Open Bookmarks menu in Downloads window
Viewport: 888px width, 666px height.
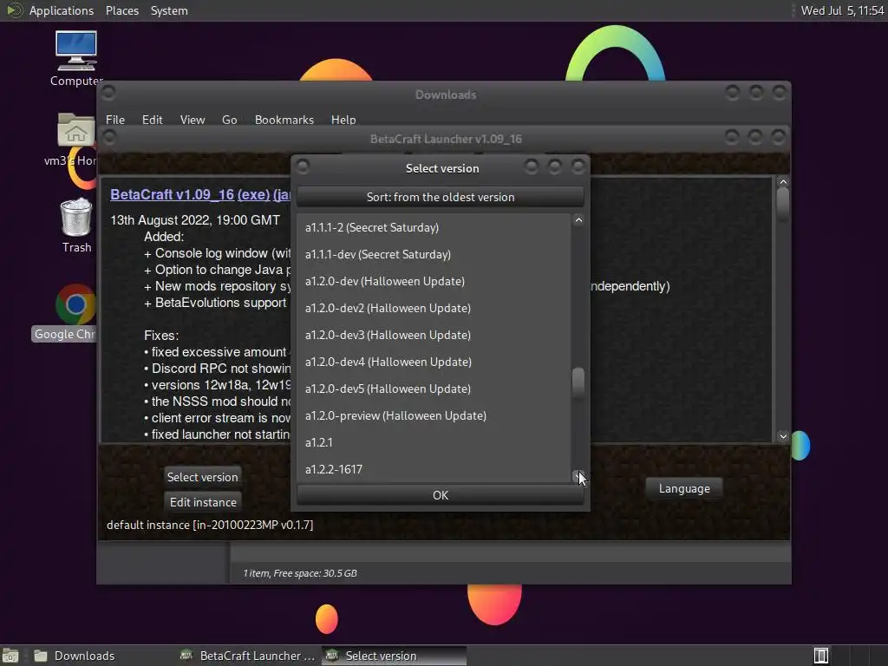point(284,120)
